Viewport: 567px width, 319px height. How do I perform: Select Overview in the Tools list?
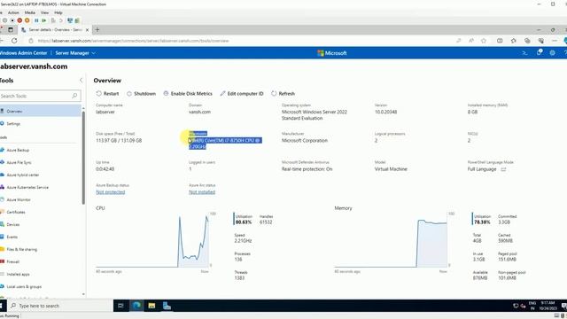pyautogui.click(x=41, y=111)
